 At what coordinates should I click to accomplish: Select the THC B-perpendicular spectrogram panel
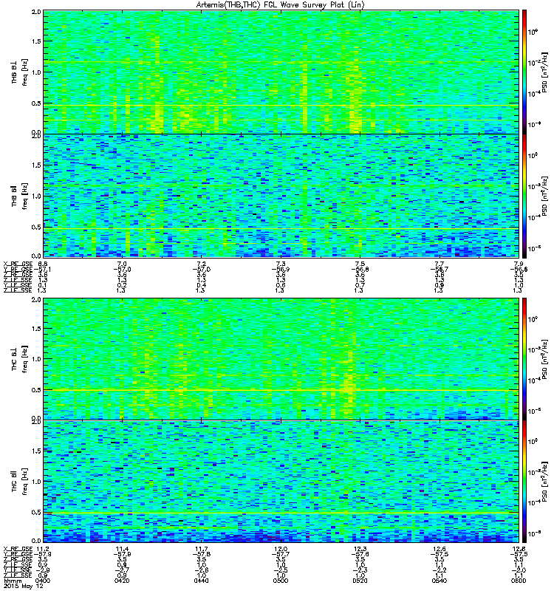click(281, 359)
